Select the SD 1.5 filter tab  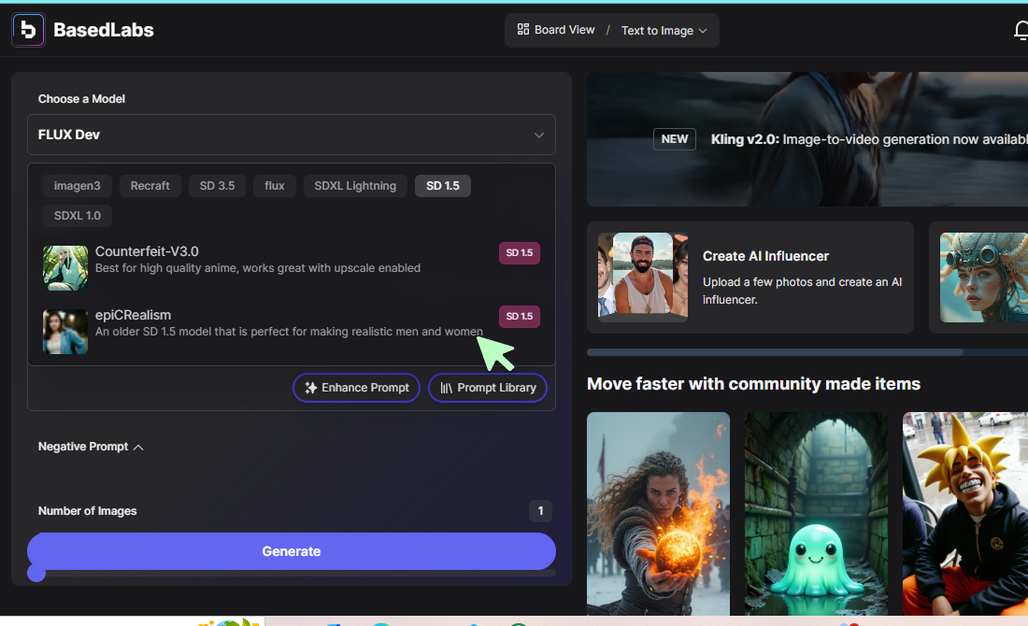pos(443,186)
